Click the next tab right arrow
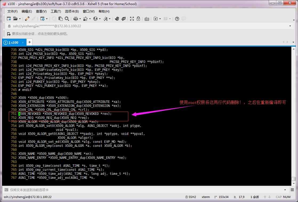 click(287, 42)
